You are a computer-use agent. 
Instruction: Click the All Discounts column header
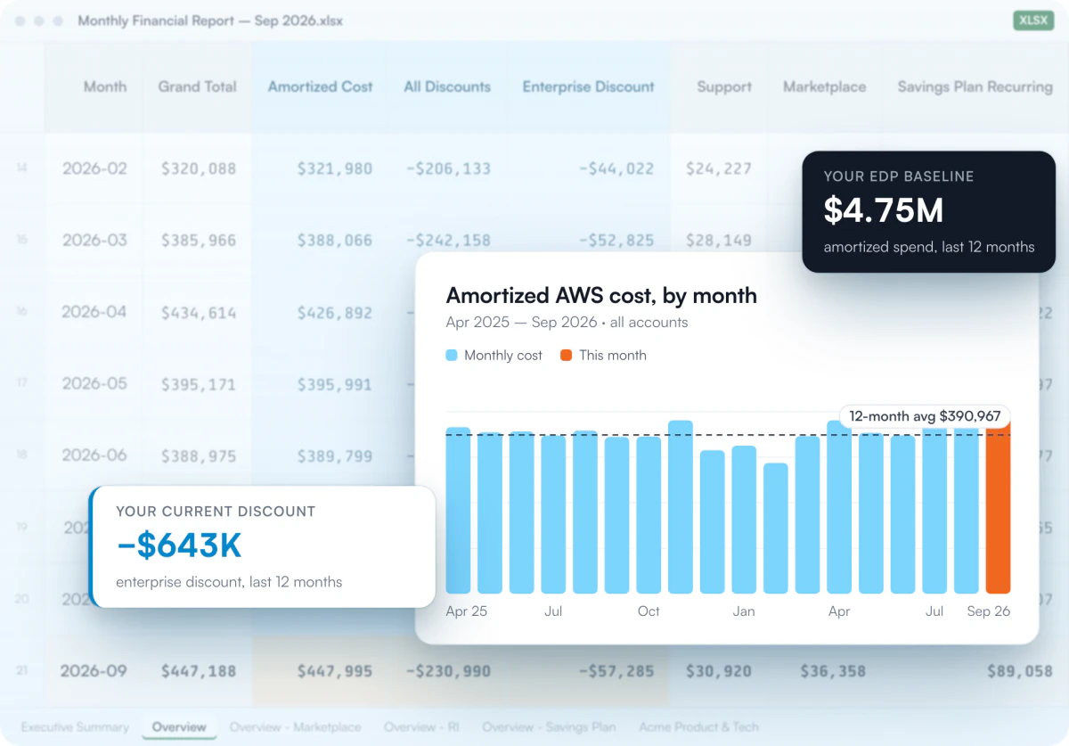(447, 86)
